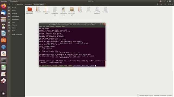Click Documents in the path bar
174x97 pixels.
click(28, 4)
